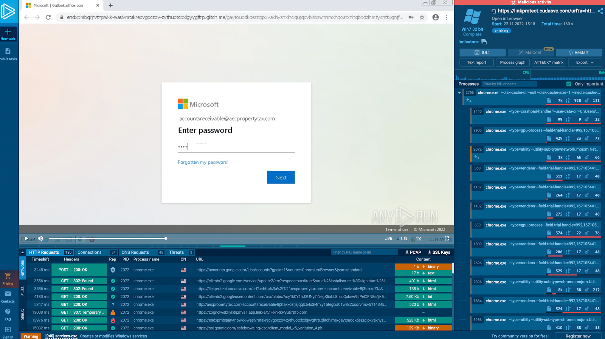The height and width of the screenshot is (339, 605).
Task: Click Filter by PID, name or url field
Action: pyautogui.click(x=364, y=252)
